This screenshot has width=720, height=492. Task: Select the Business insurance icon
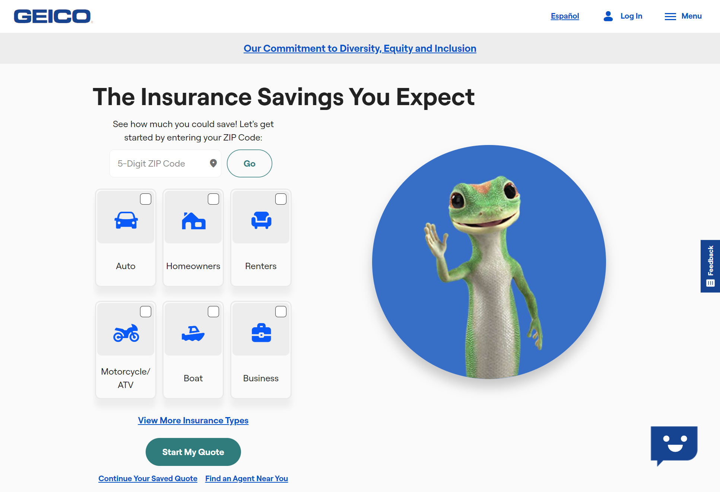pos(261,333)
